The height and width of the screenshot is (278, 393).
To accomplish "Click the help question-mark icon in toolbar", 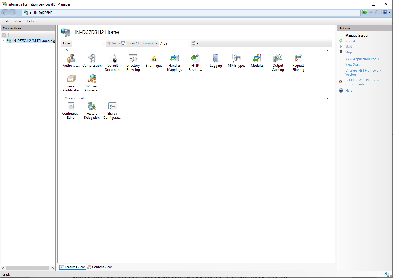I will coord(385,12).
